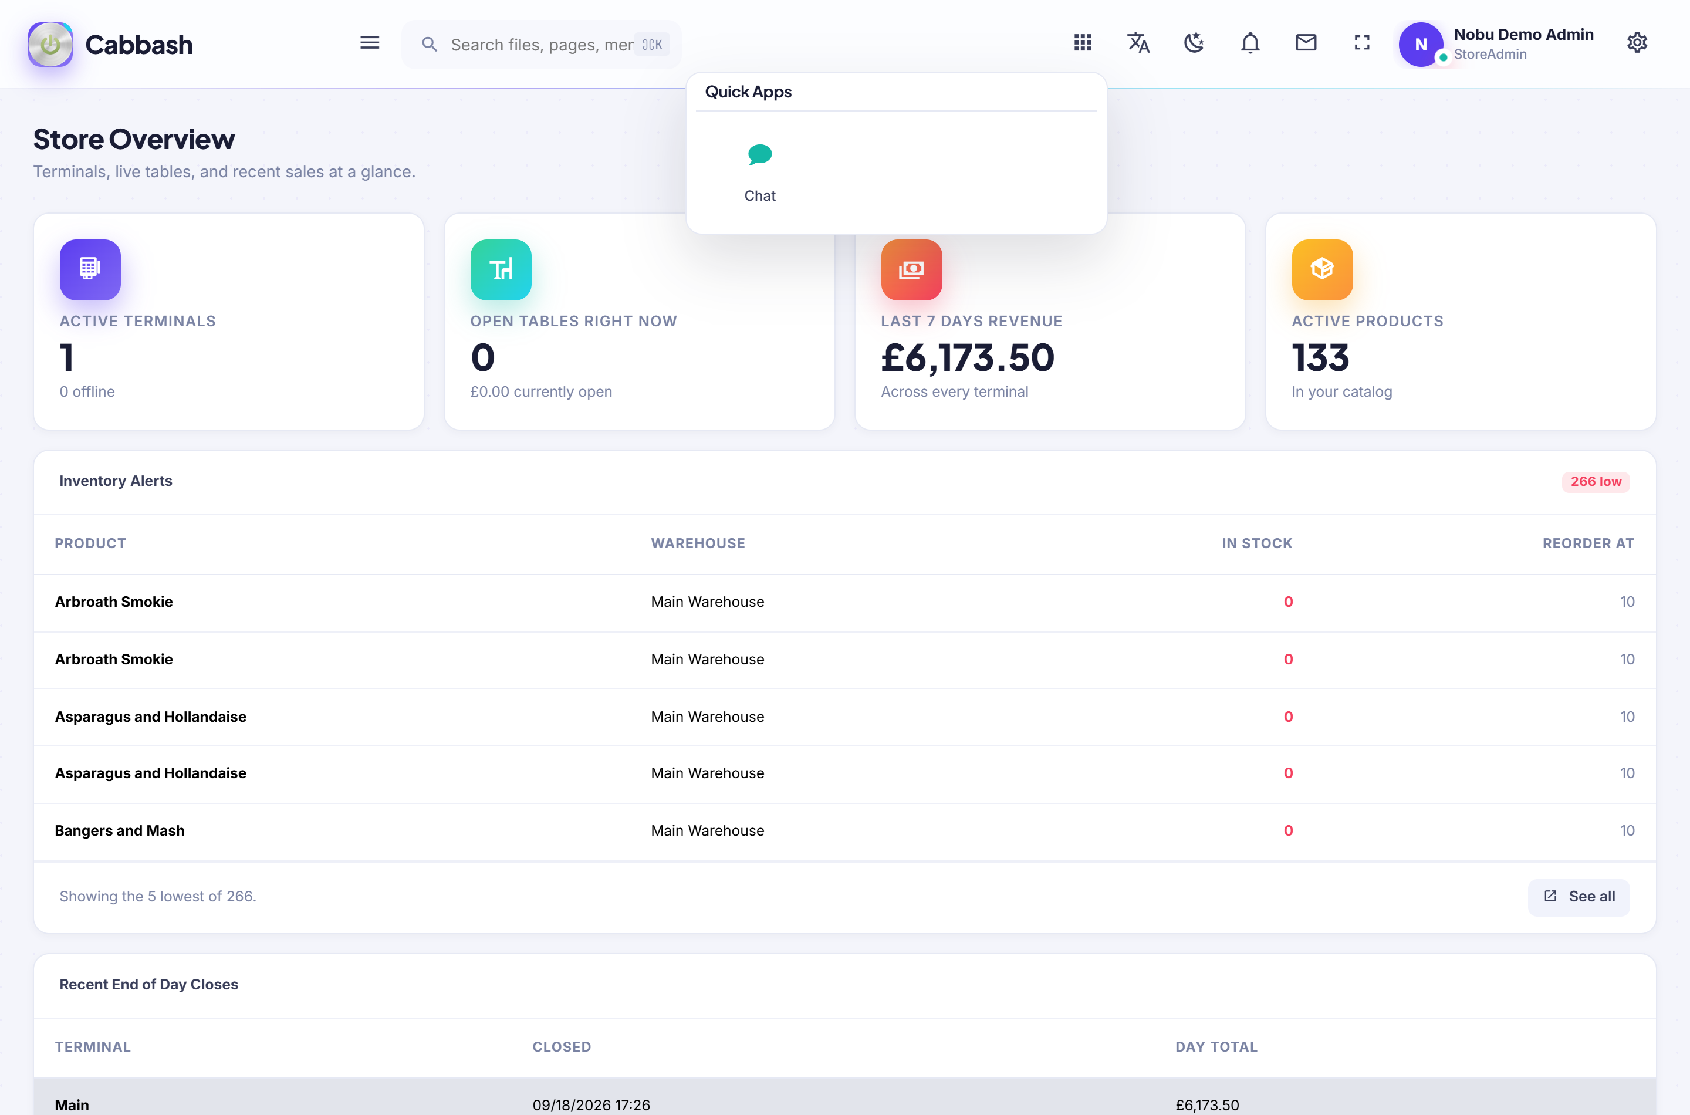Click the DAY TOTAL column header
Screen dimensions: 1690x1115
point(1216,1047)
